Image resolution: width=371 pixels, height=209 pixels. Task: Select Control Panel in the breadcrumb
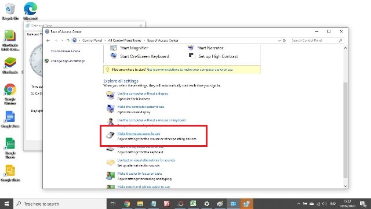pyautogui.click(x=92, y=41)
